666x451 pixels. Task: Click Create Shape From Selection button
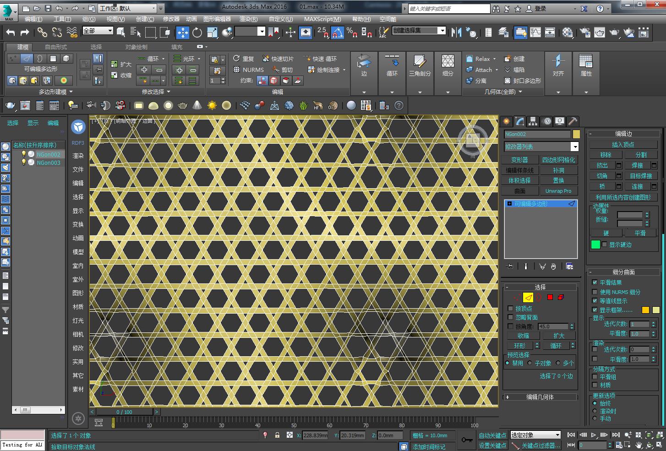[x=623, y=197]
